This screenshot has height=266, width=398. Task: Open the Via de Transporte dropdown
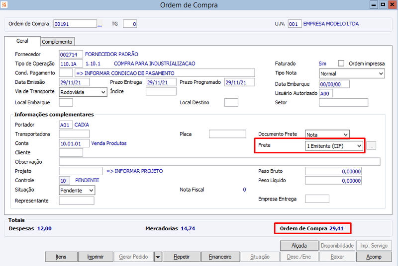coord(83,92)
